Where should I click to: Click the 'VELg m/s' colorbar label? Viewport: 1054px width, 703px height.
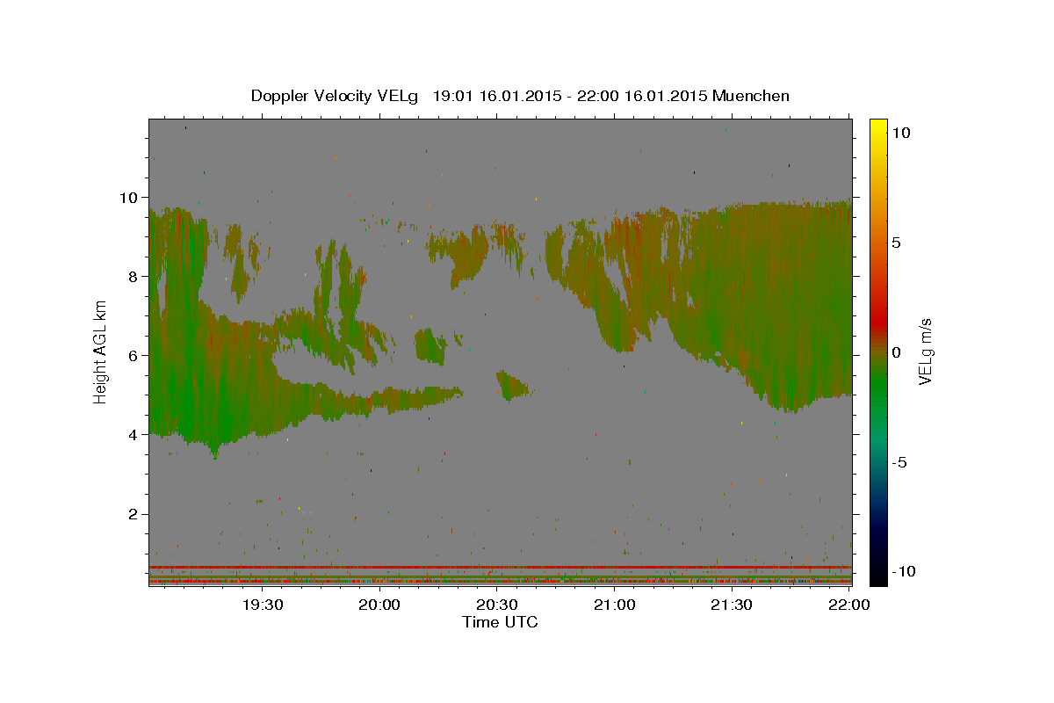(925, 350)
